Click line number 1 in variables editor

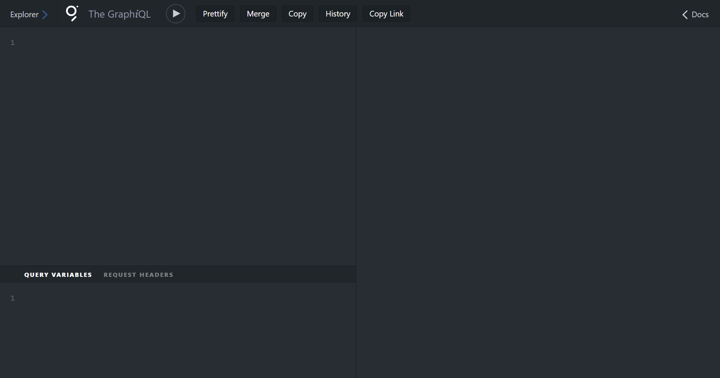pos(13,298)
